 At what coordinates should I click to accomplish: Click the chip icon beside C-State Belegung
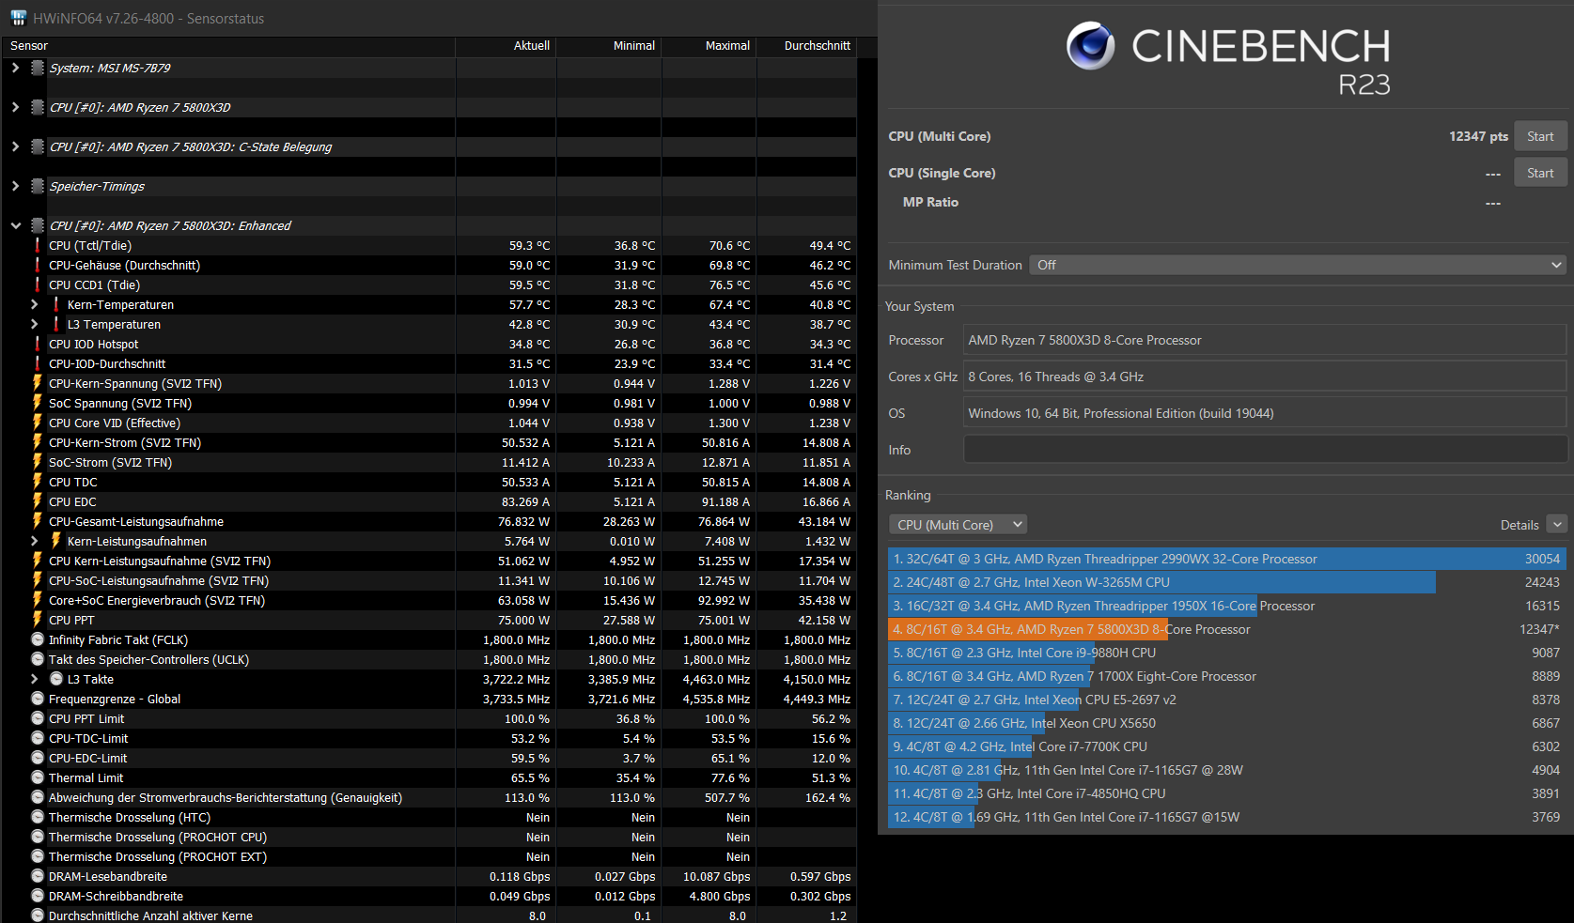[x=38, y=146]
